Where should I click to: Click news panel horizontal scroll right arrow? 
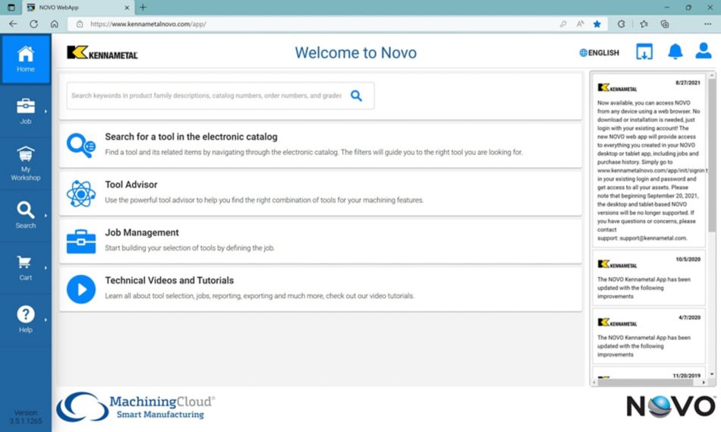[704, 383]
